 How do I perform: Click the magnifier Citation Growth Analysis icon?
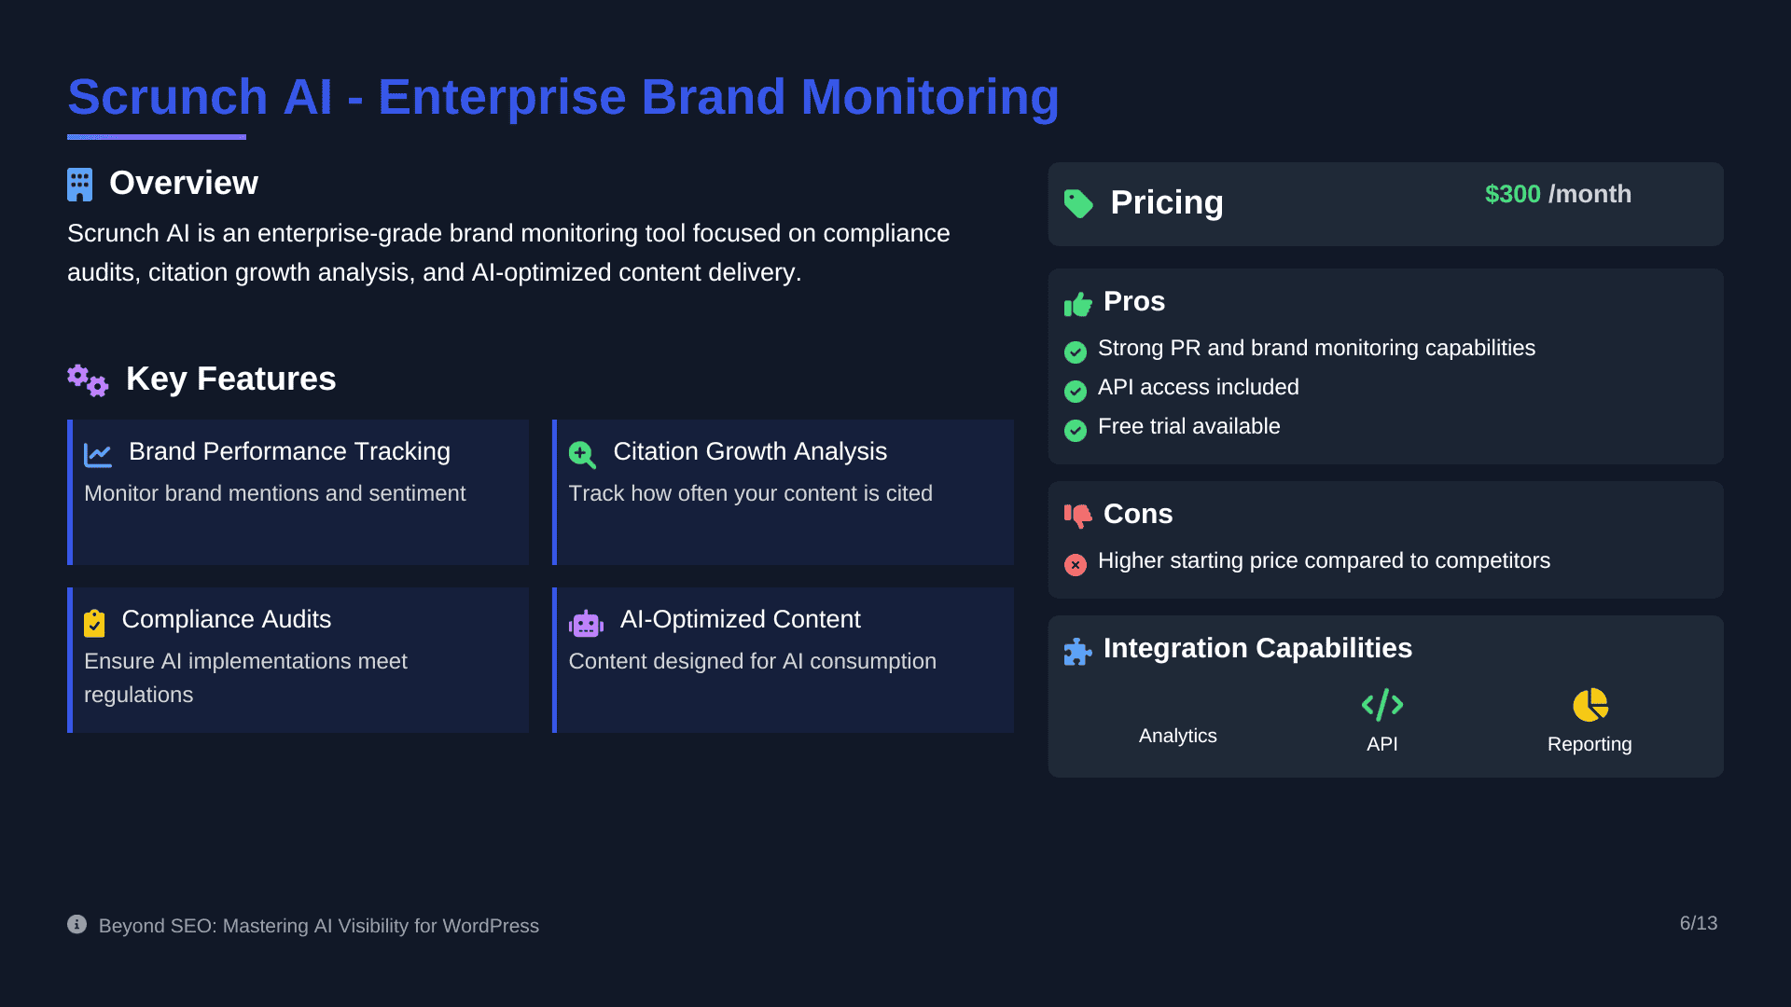click(x=582, y=455)
